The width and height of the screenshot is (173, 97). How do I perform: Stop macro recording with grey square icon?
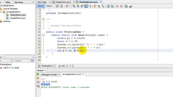(121, 6)
